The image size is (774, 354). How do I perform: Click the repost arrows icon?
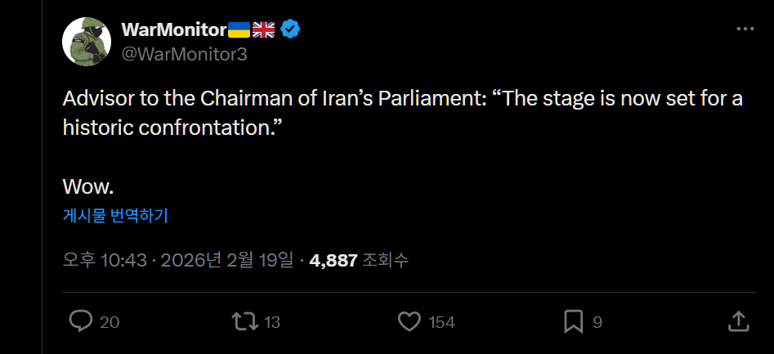(244, 321)
